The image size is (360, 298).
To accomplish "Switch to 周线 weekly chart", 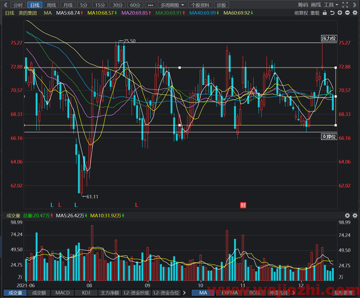I will pyautogui.click(x=52, y=5).
